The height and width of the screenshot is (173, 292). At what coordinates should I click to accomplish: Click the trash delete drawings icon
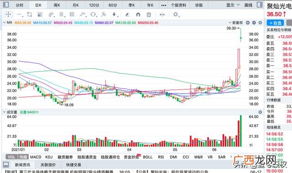tap(149, 14)
